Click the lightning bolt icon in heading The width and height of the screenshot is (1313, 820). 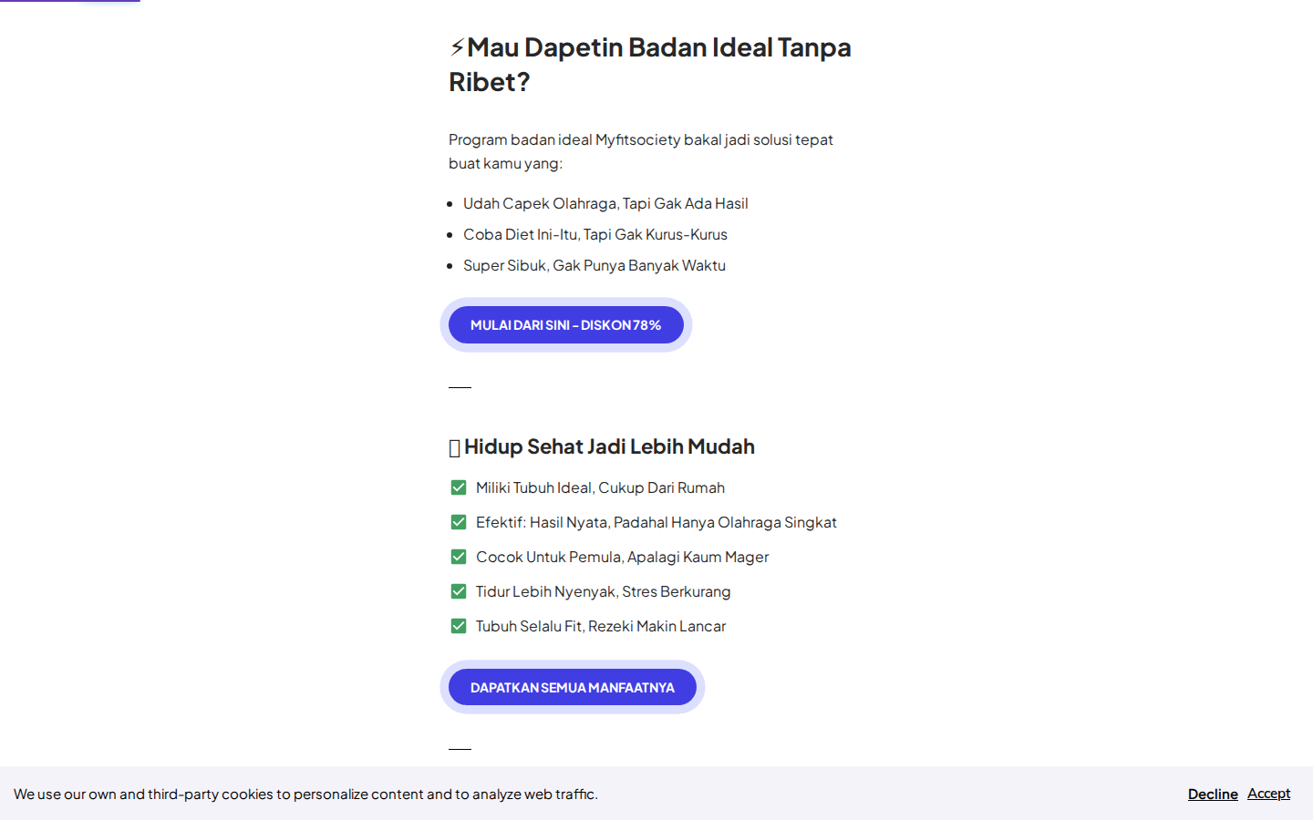click(457, 47)
